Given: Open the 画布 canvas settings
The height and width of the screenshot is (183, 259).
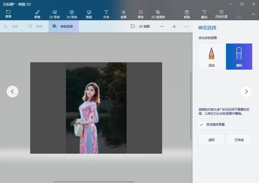Looking at the screenshot, I should click(141, 14).
